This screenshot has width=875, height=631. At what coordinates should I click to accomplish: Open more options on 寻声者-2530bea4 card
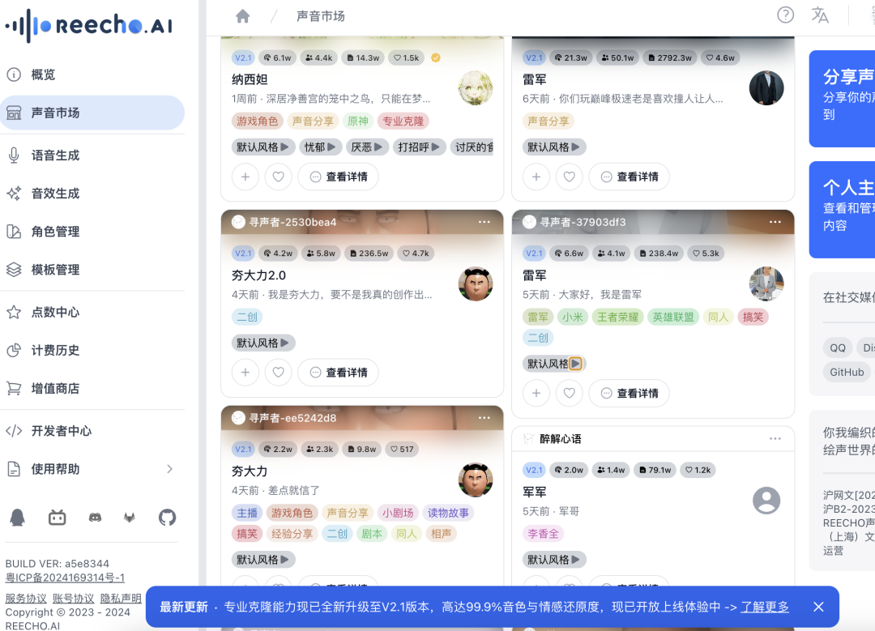tap(484, 222)
